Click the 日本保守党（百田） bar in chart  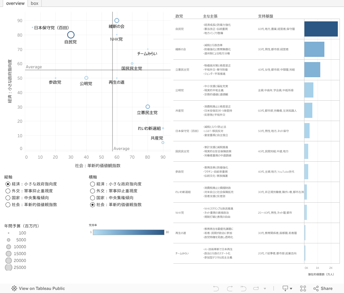[307, 131]
